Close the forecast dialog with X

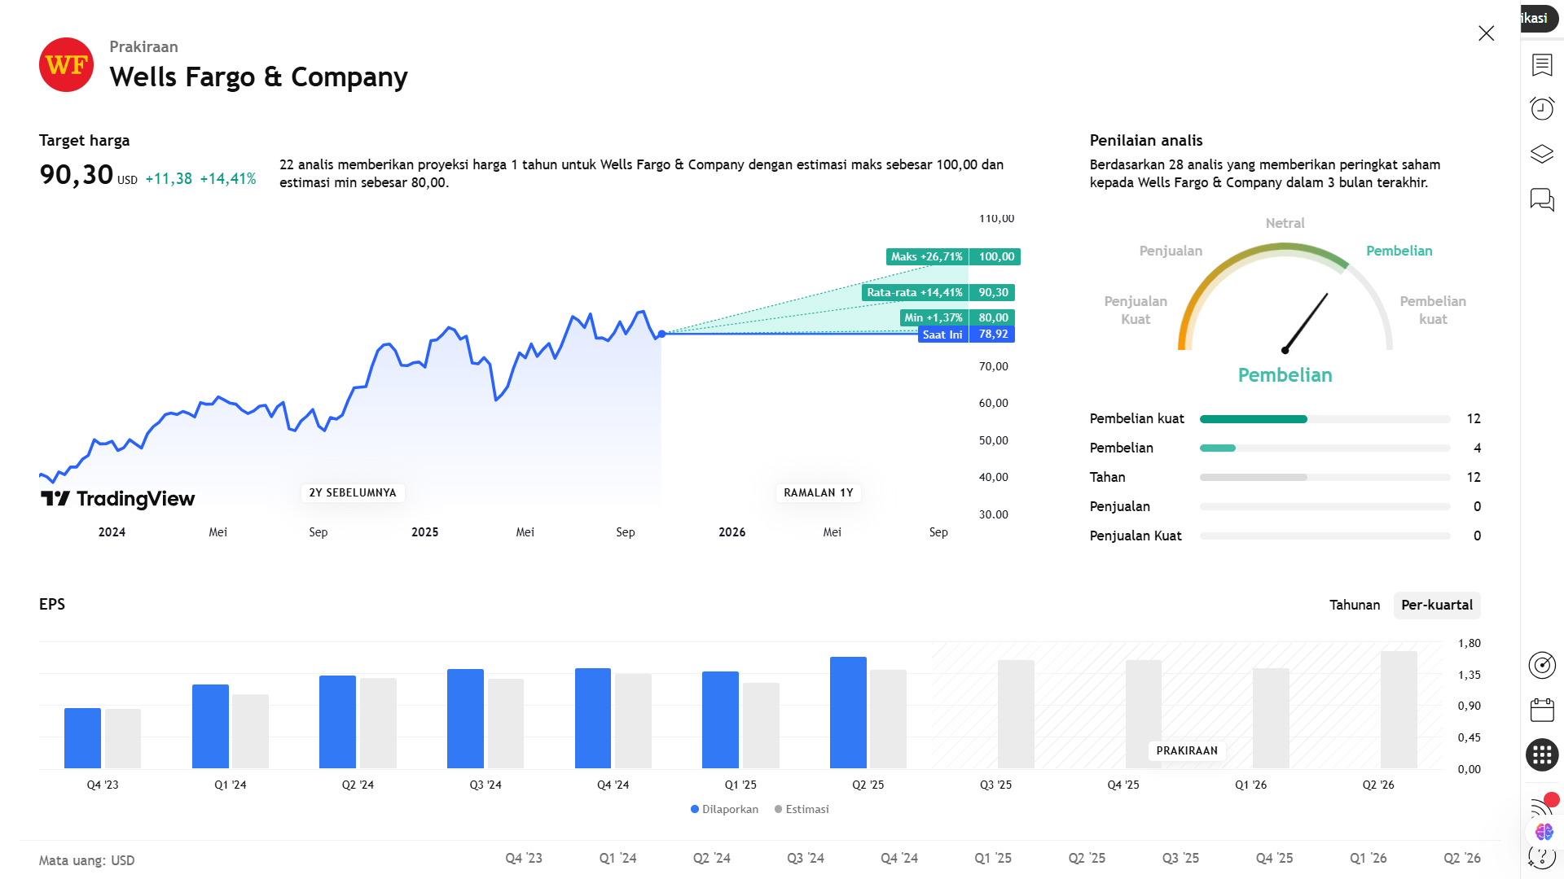pos(1486,33)
